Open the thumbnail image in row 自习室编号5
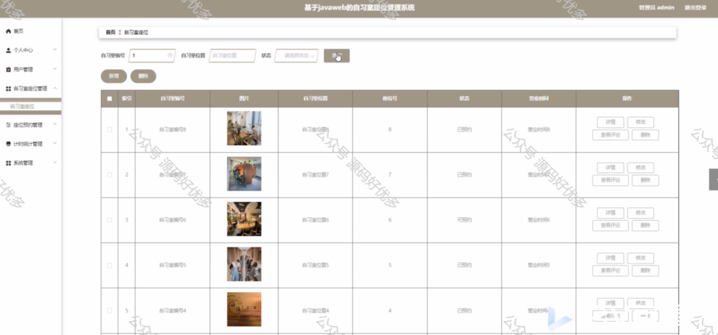 click(244, 264)
